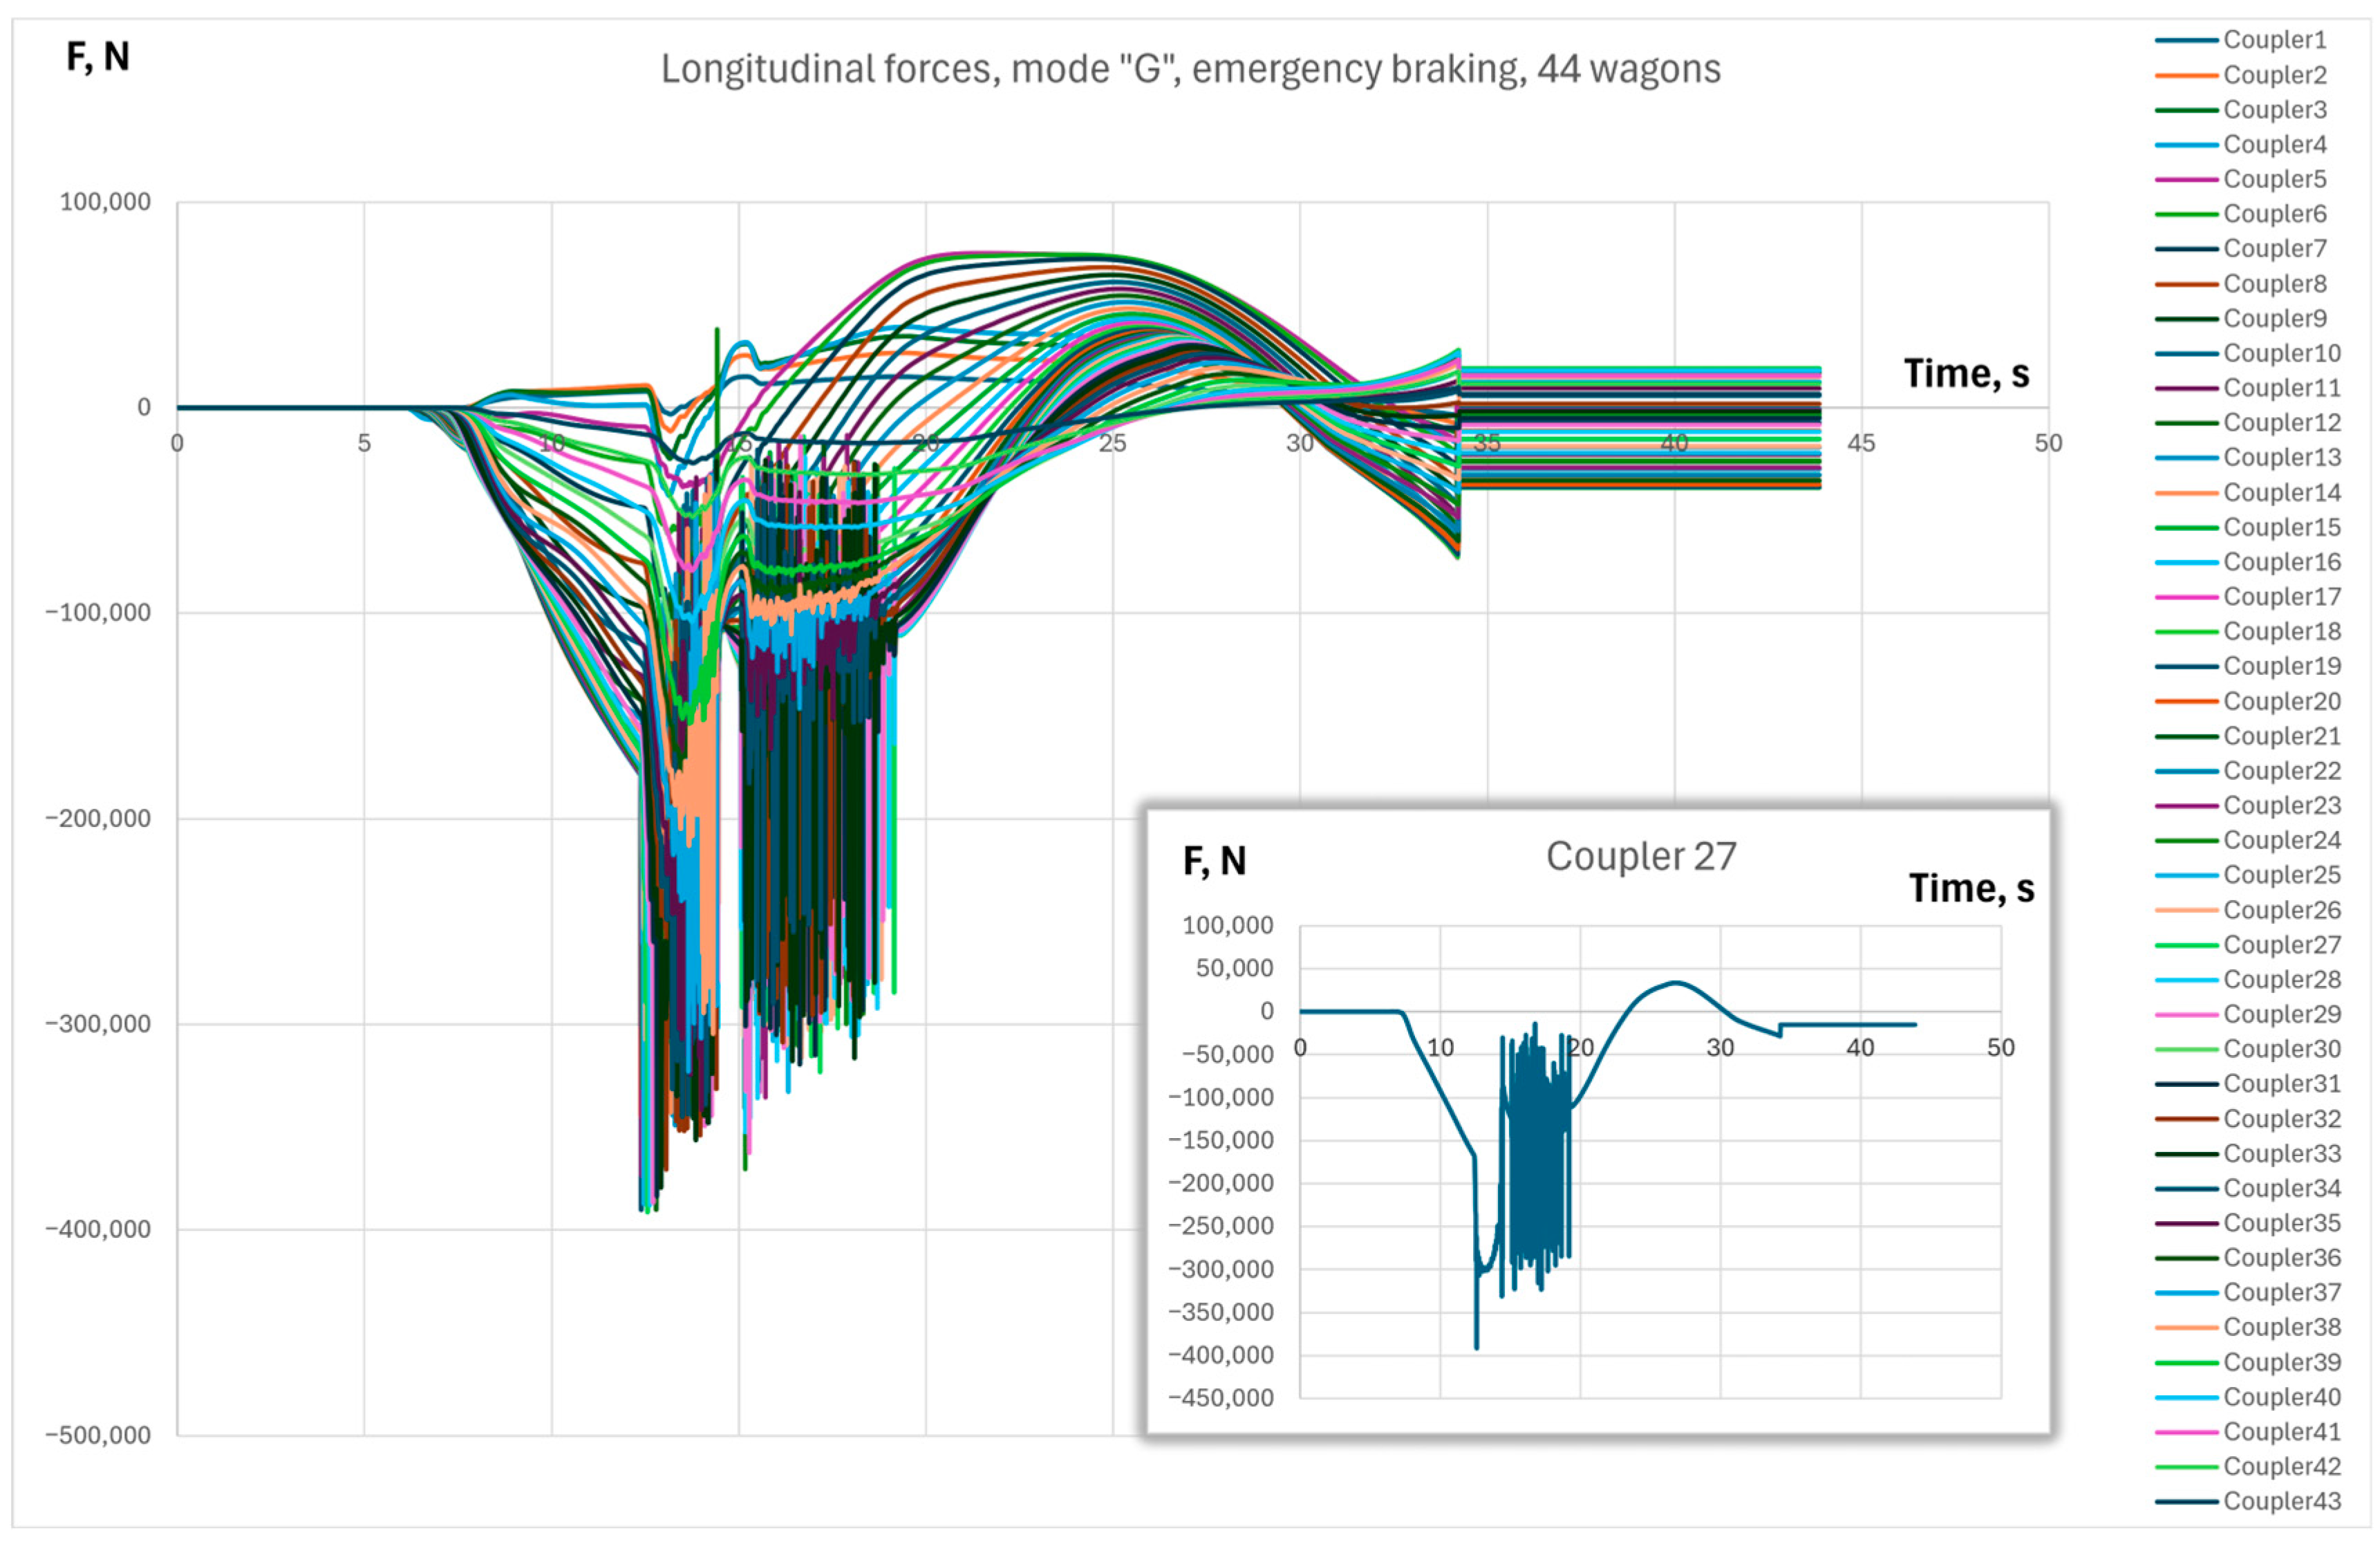Click the orange Coupler2 legend line swatch
This screenshot has height=1544, width=2380.
coord(2186,75)
